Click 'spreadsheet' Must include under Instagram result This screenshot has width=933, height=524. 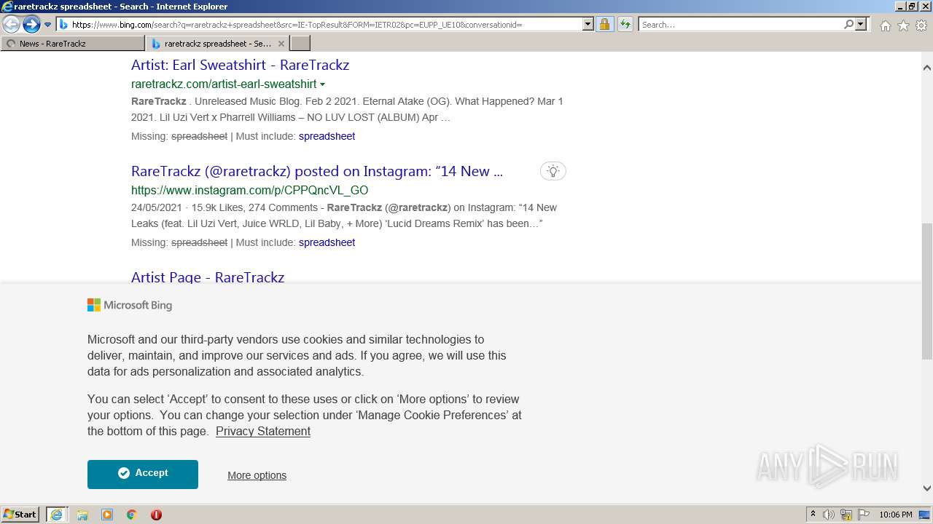point(327,242)
